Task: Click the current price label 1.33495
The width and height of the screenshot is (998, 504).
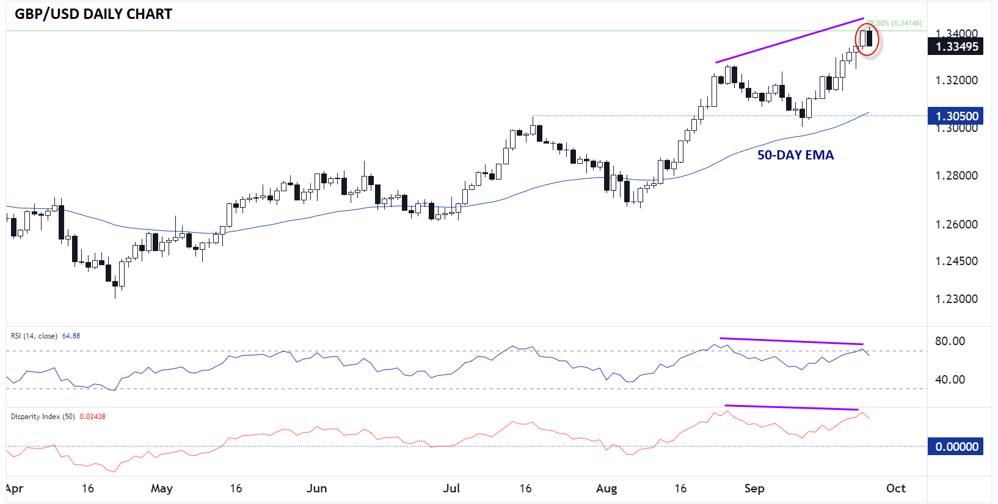Action: (x=956, y=46)
